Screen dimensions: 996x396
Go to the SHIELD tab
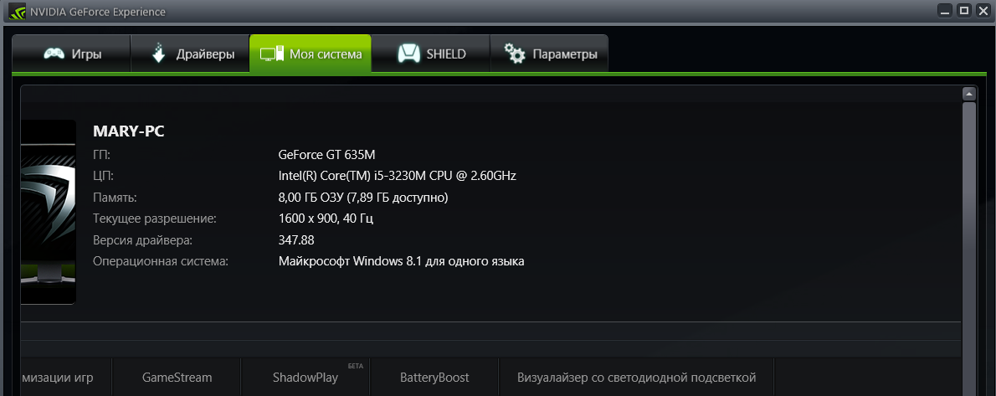[x=431, y=54]
